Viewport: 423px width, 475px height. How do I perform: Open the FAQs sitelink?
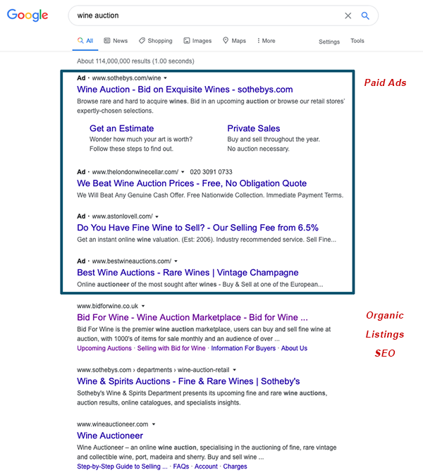point(181,467)
